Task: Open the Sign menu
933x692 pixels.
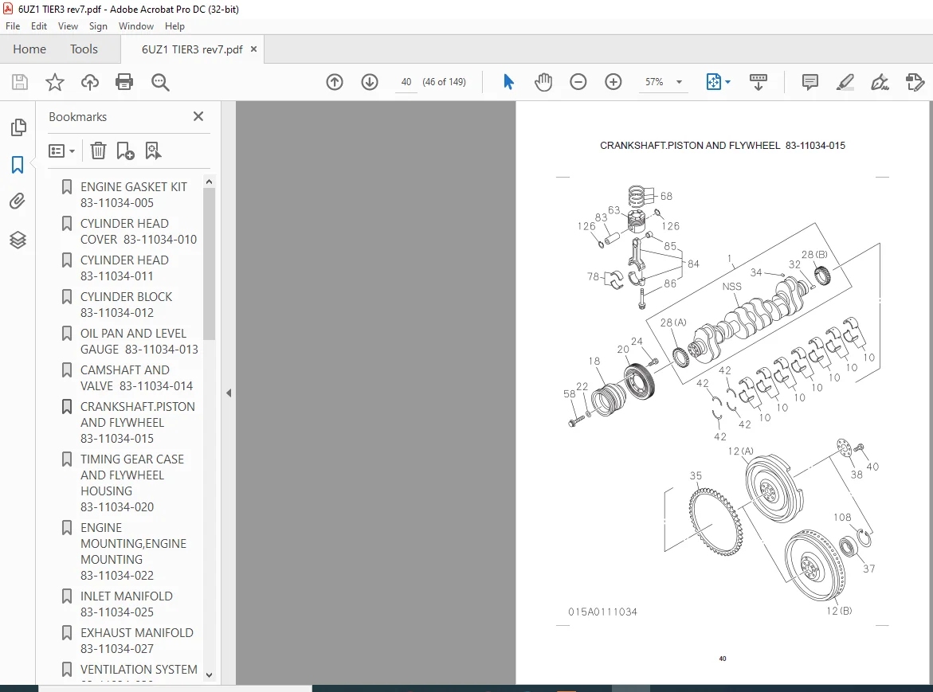Action: [98, 26]
